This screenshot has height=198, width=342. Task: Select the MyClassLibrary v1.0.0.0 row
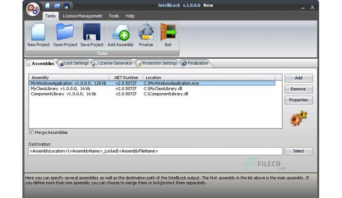pos(152,88)
